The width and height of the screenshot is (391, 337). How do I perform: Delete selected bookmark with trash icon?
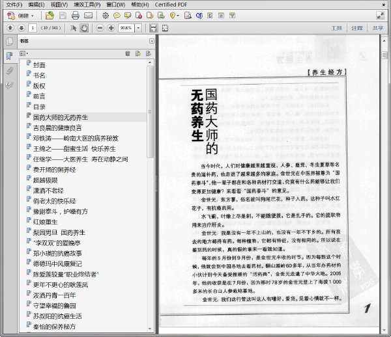[x=128, y=53]
